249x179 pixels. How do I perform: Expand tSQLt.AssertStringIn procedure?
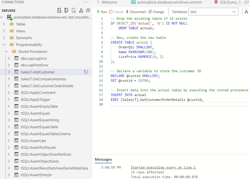(x=9, y=175)
